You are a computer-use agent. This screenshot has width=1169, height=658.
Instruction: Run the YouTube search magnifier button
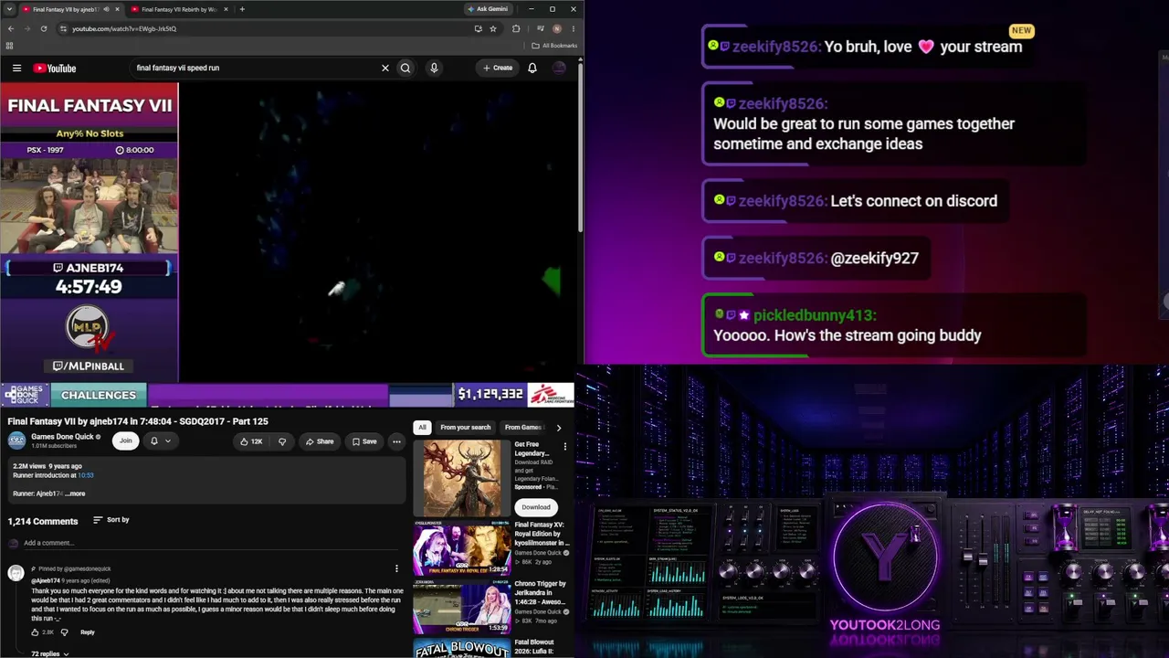pos(405,68)
